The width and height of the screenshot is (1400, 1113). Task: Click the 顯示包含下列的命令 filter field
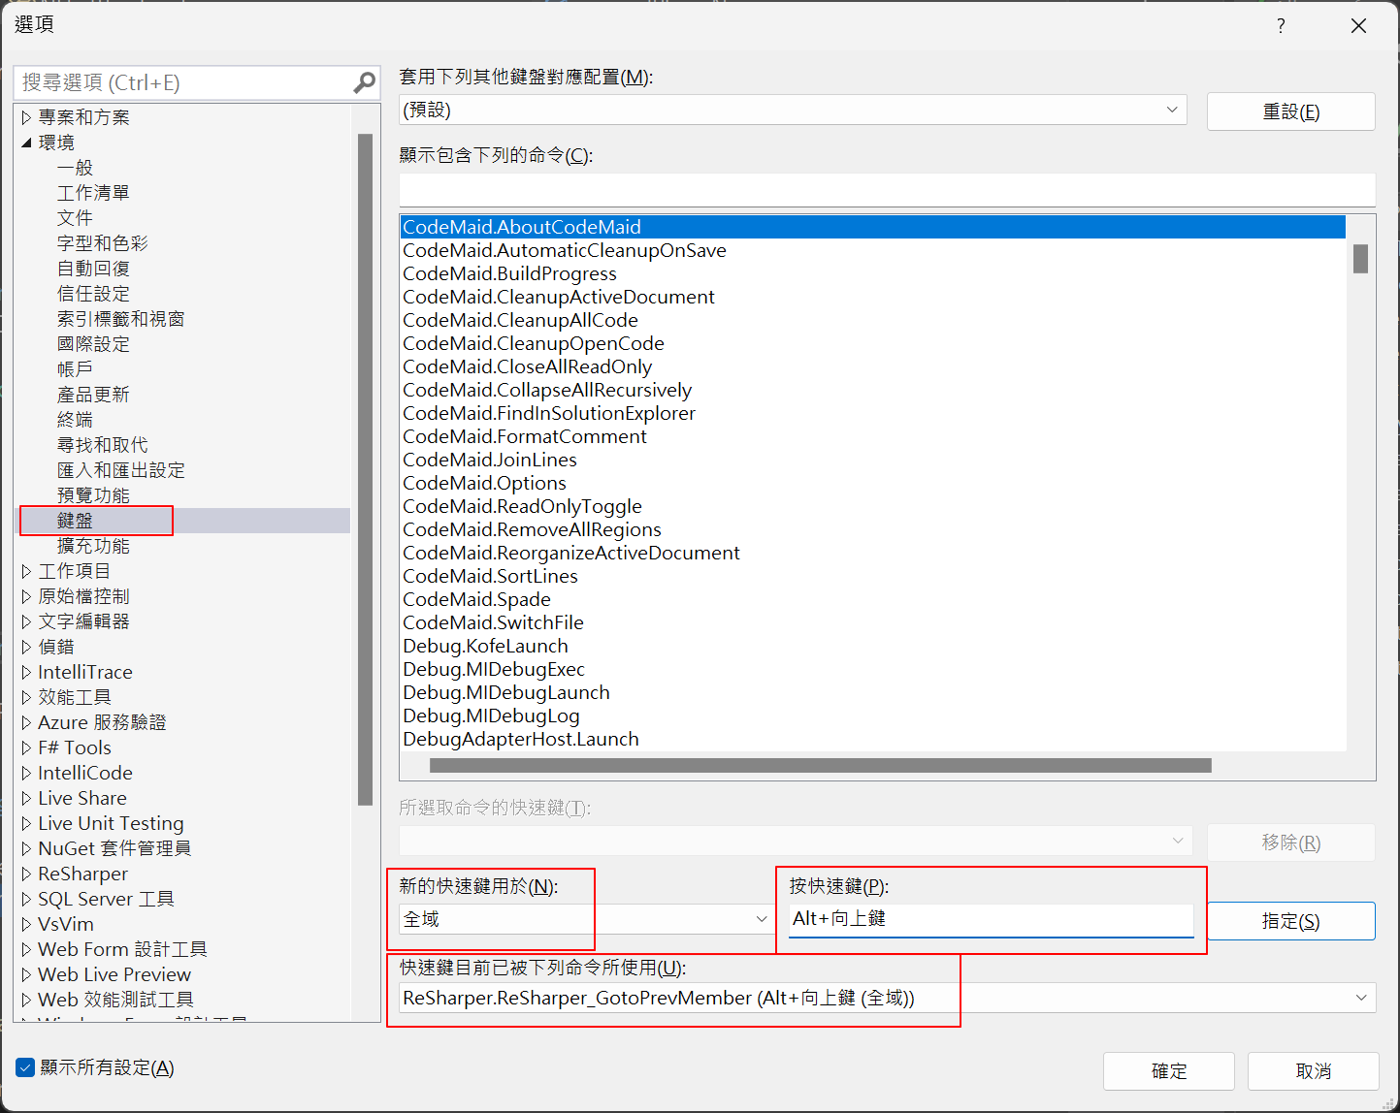[x=887, y=190]
